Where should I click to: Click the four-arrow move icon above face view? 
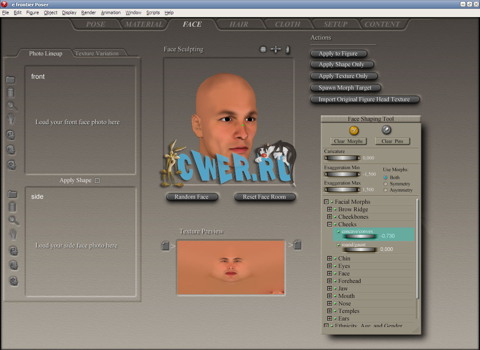pyautogui.click(x=275, y=50)
